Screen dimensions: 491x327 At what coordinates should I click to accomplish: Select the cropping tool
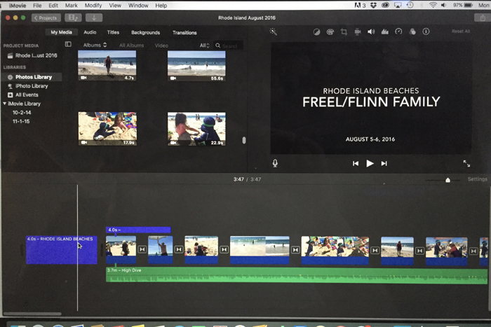point(344,32)
